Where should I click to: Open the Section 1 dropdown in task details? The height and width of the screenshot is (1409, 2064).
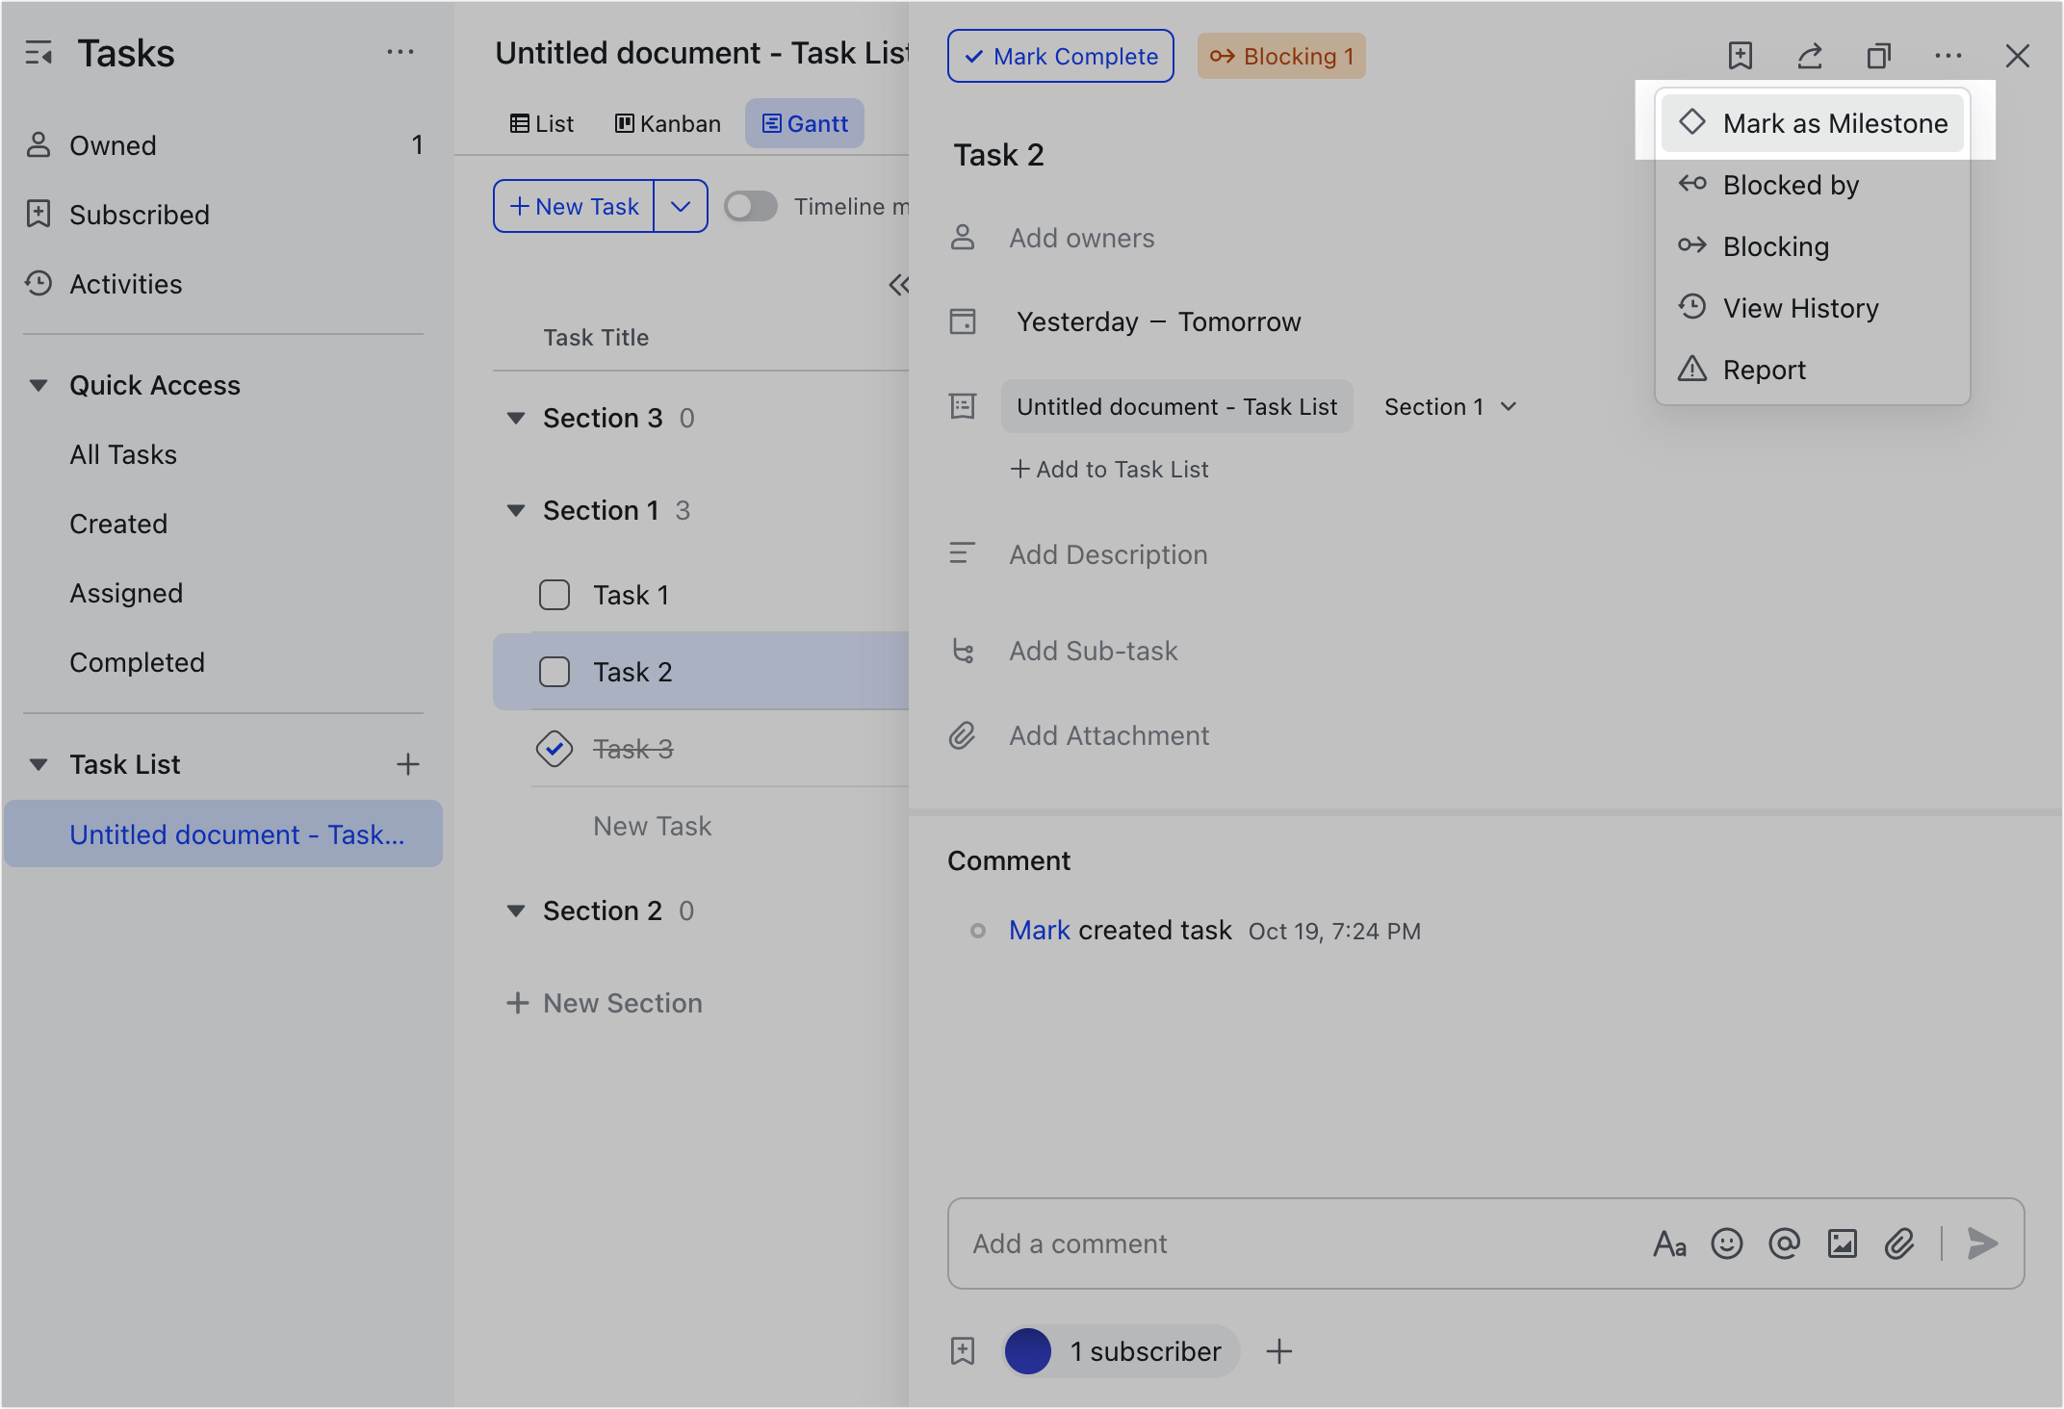pos(1449,406)
